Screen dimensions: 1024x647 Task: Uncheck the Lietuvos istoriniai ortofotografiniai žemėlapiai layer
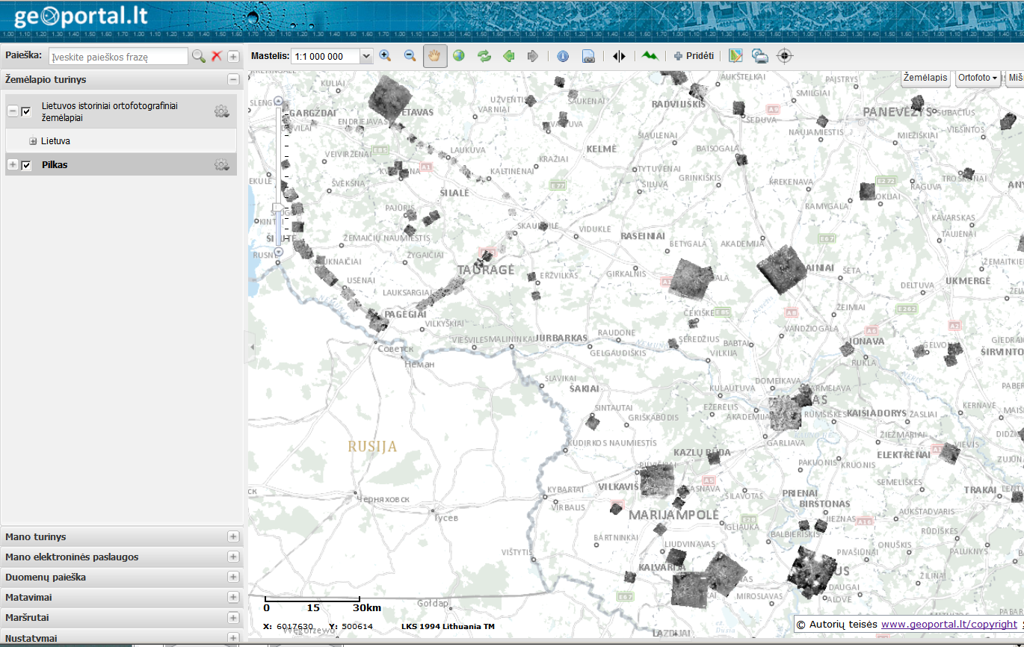pyautogui.click(x=26, y=111)
